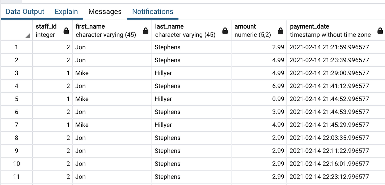Viewport: 385px width, 185px height.
Task: Open the Messages tab
Action: click(x=105, y=12)
